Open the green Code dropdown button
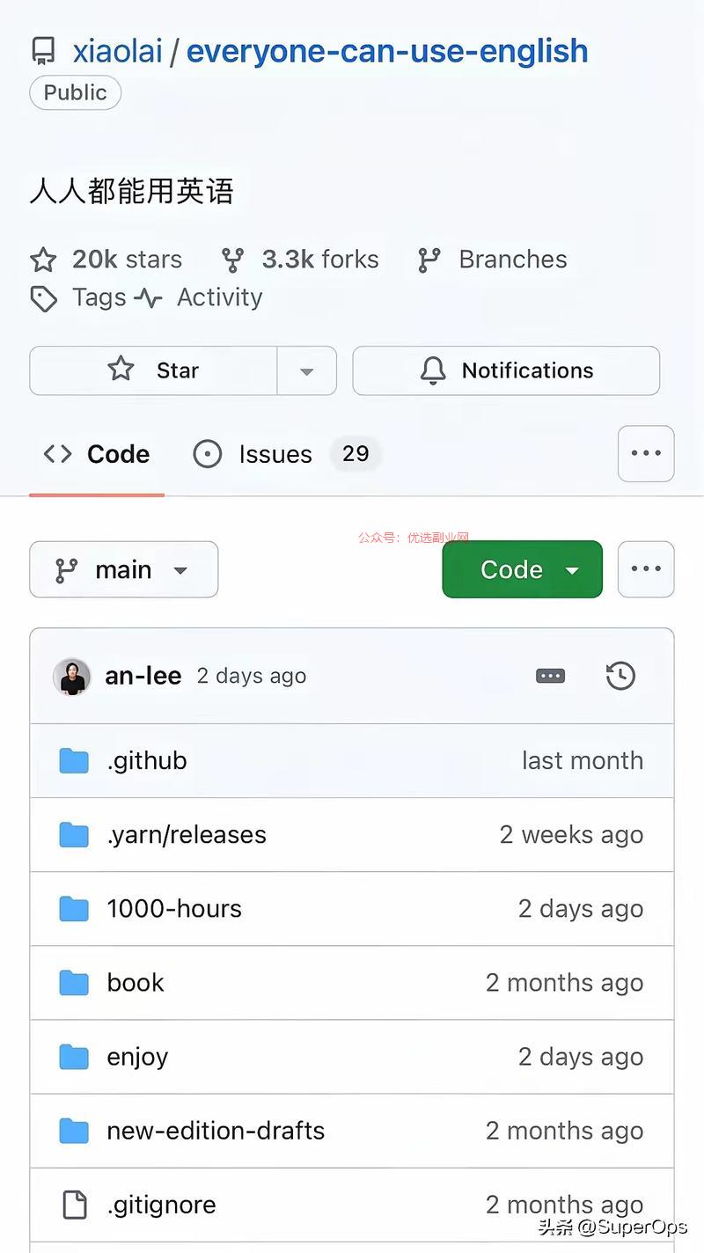 tap(522, 569)
